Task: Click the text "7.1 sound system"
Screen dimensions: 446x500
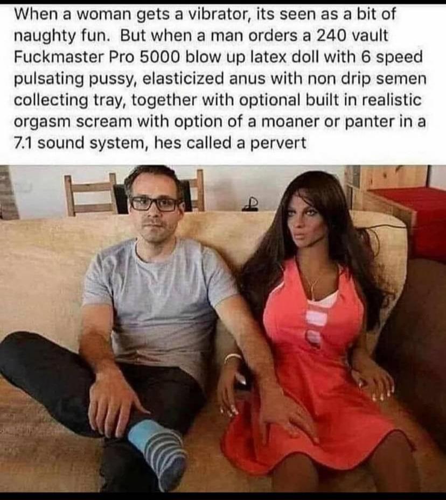Action: (x=79, y=143)
